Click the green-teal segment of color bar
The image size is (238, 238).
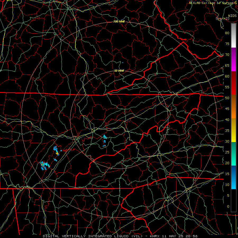(234, 154)
